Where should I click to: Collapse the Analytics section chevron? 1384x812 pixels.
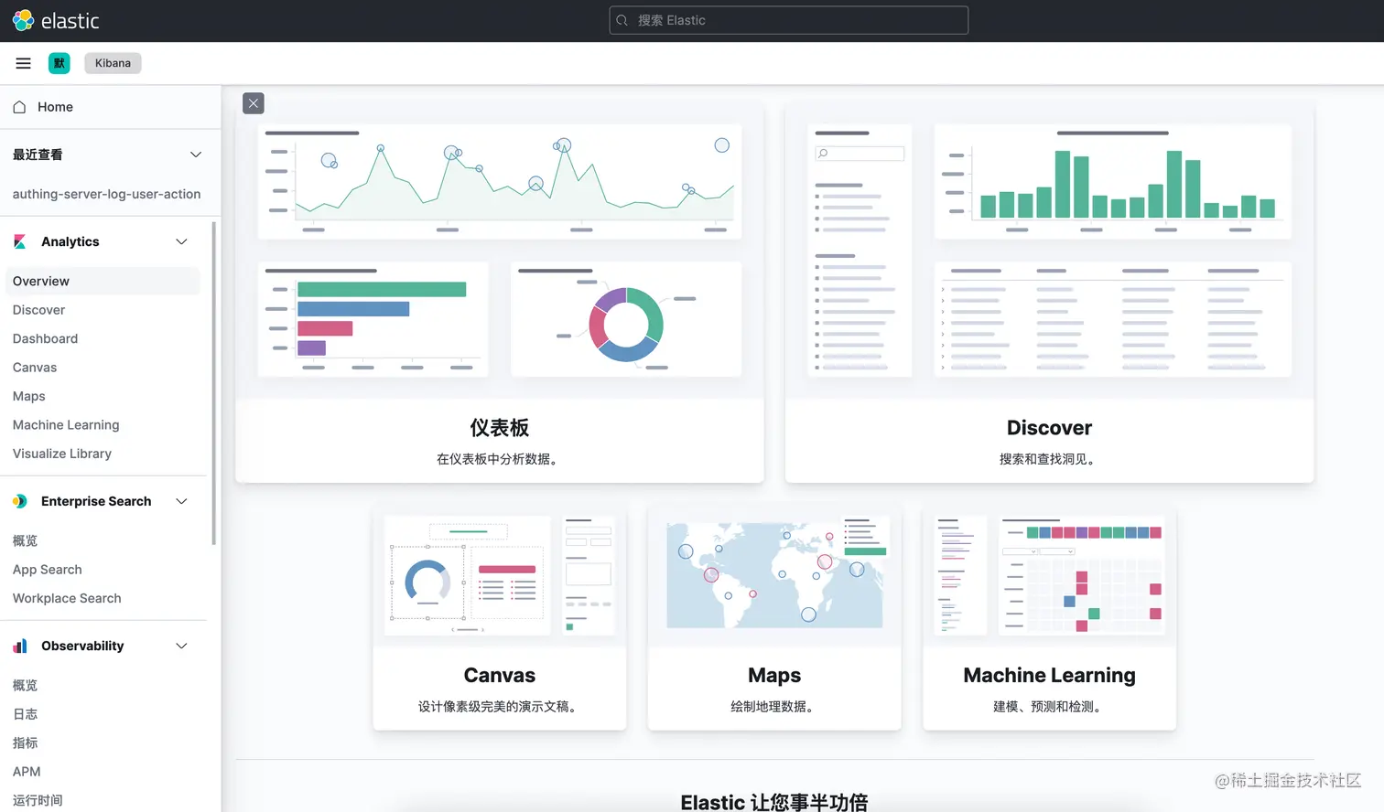coord(181,241)
